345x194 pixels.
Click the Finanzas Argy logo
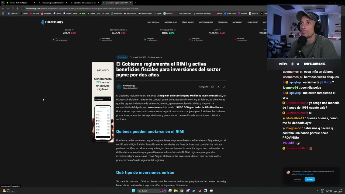coord(52,22)
